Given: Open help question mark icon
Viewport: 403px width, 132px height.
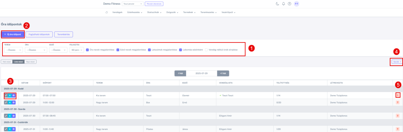Looking at the screenshot, I should [289, 4].
